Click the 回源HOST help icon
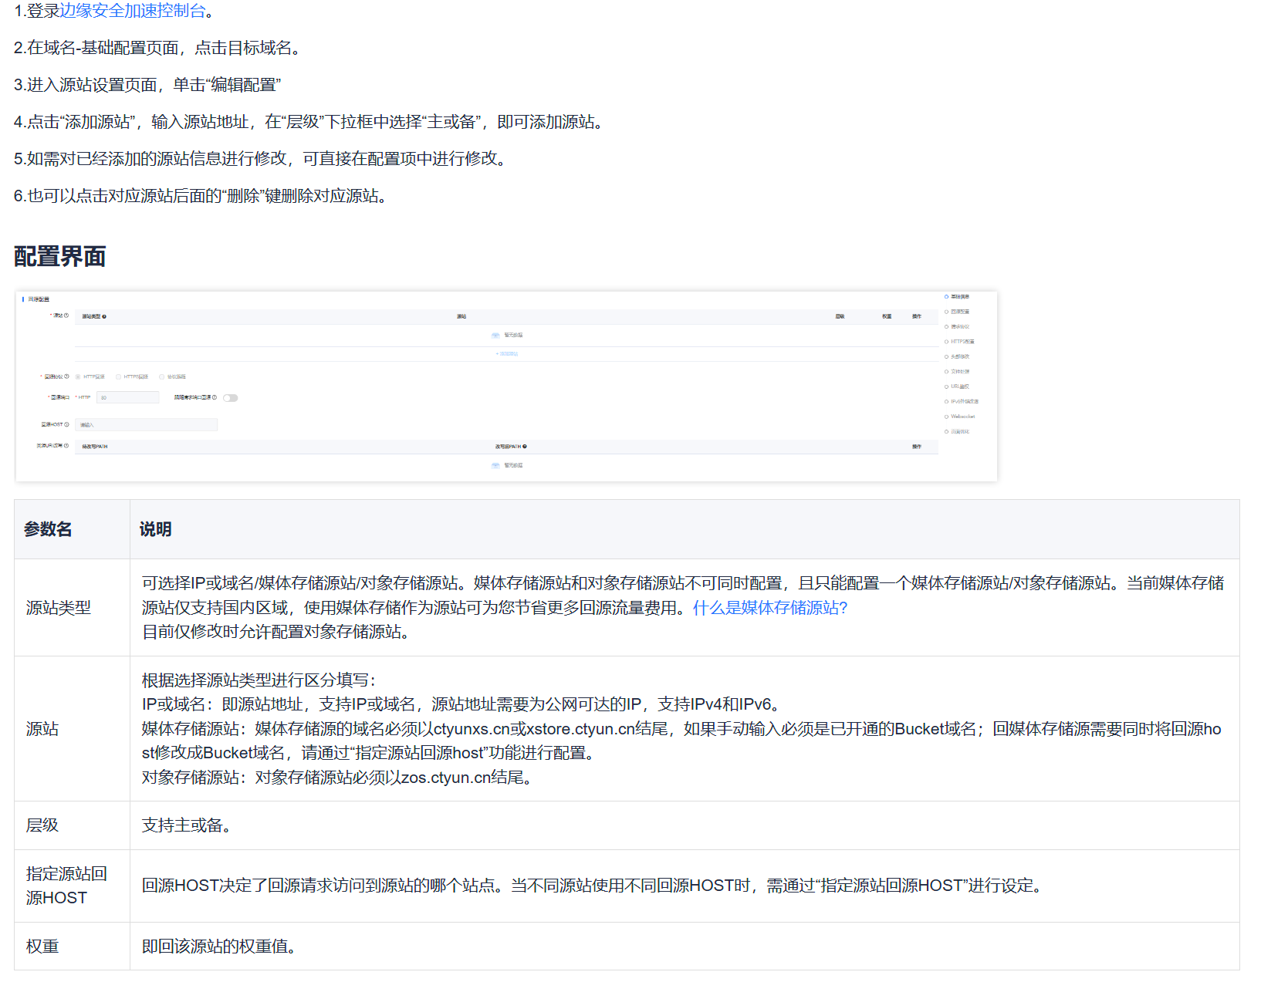This screenshot has height=982, width=1261. (x=67, y=424)
